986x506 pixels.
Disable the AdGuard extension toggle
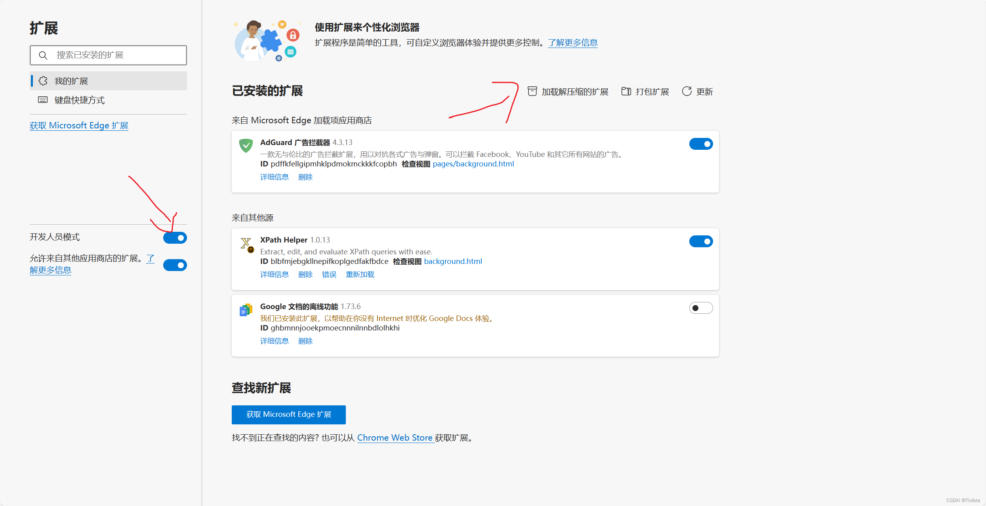(700, 144)
